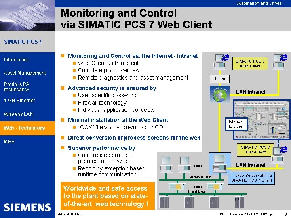Open the Introduction section

tap(17, 60)
